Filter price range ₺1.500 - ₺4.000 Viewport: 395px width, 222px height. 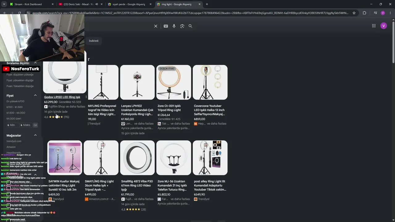tap(16, 113)
